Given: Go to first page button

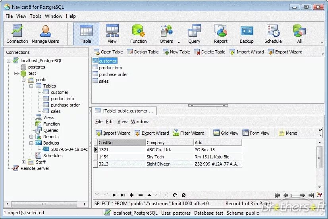Looking at the screenshot, I should point(278,195).
